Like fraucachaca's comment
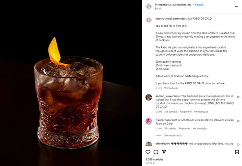This screenshot has height=166, width=242. point(238,121)
